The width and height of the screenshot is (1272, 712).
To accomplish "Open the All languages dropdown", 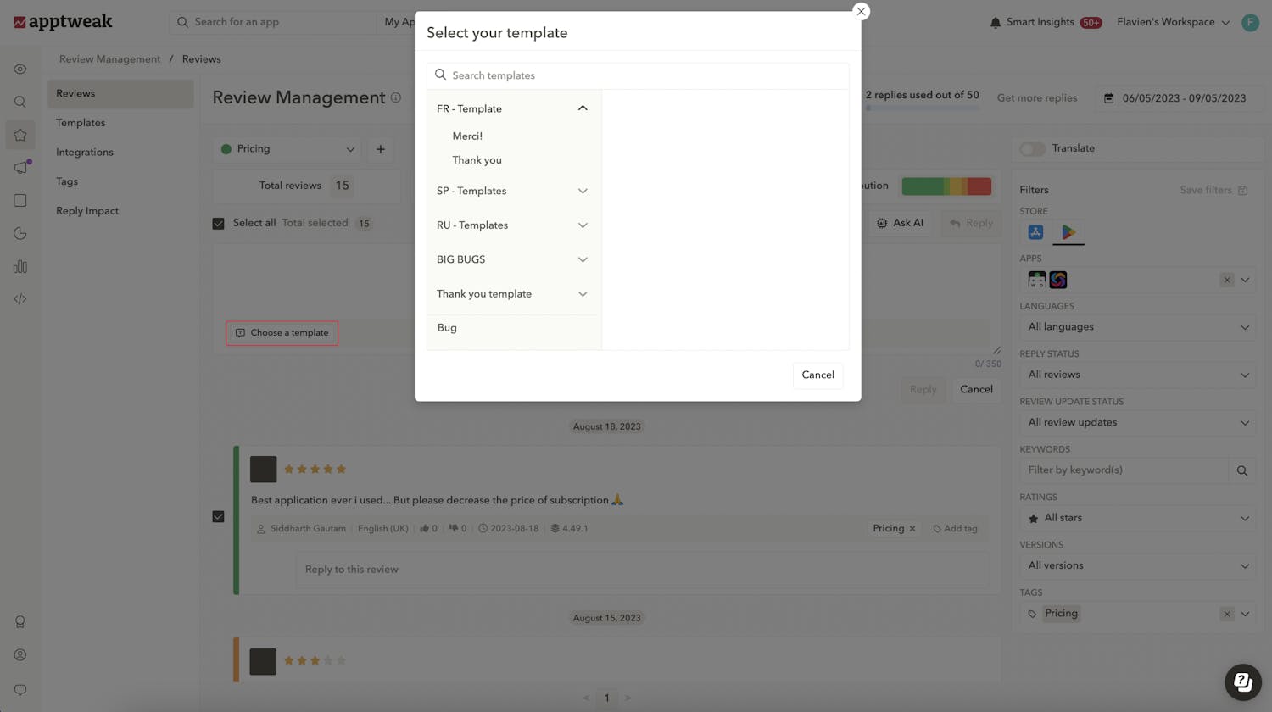I will click(1136, 327).
